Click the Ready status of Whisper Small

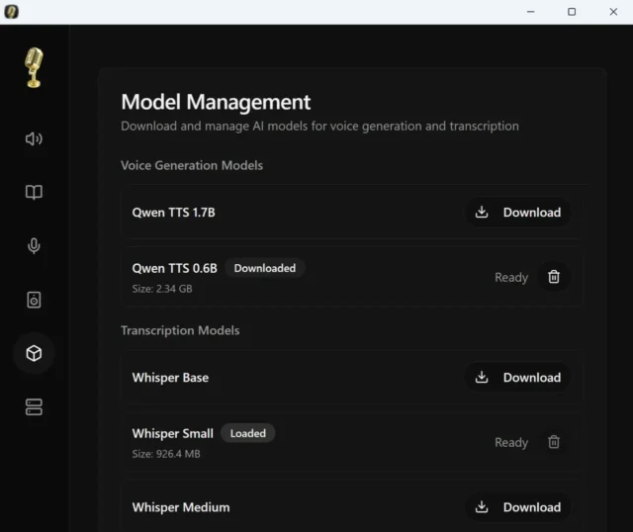pos(511,442)
